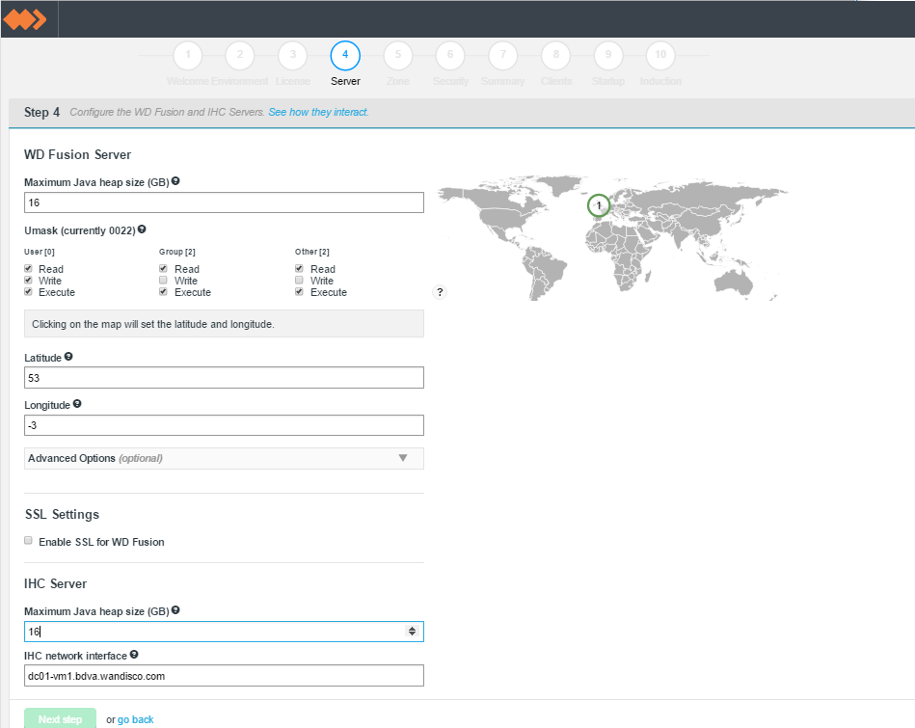Toggle Other Execute permission checkbox
The image size is (915, 728).
pos(299,291)
